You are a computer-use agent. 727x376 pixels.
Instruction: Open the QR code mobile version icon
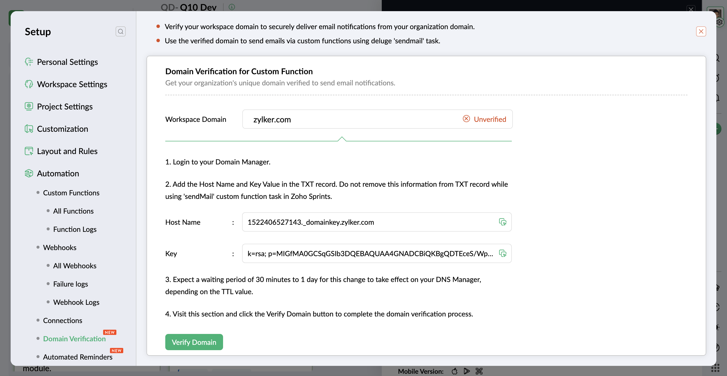click(x=479, y=371)
